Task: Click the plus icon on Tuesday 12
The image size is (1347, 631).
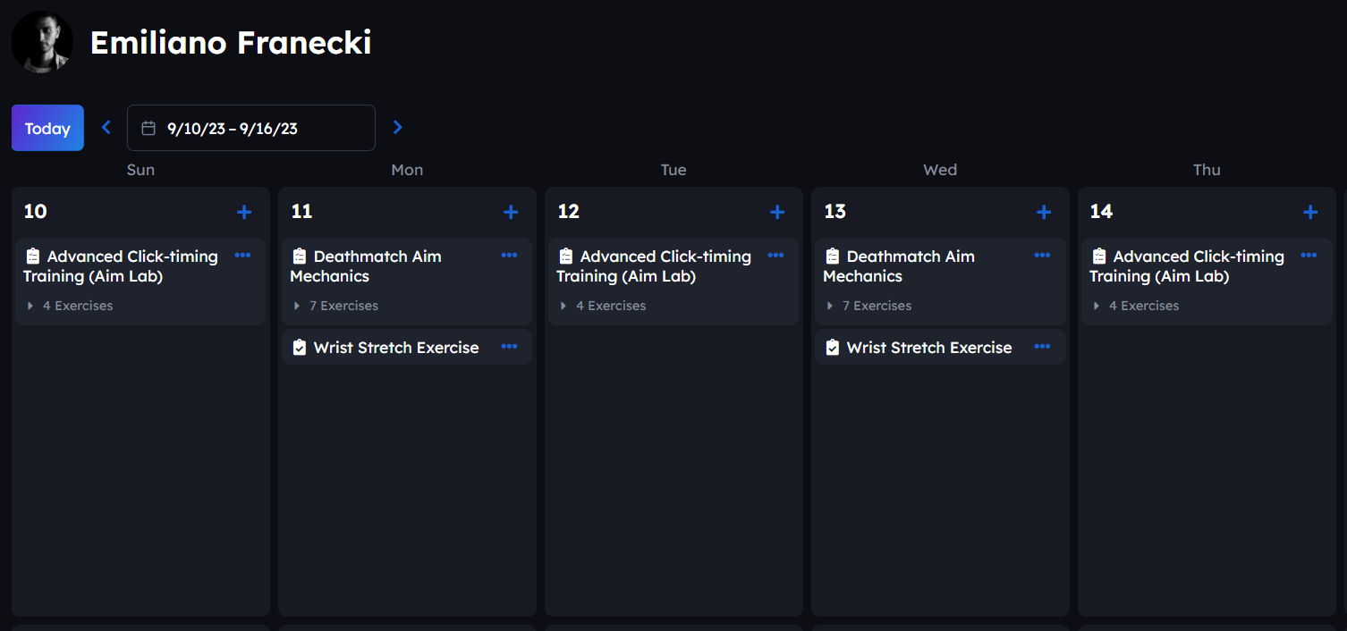Action: tap(777, 212)
